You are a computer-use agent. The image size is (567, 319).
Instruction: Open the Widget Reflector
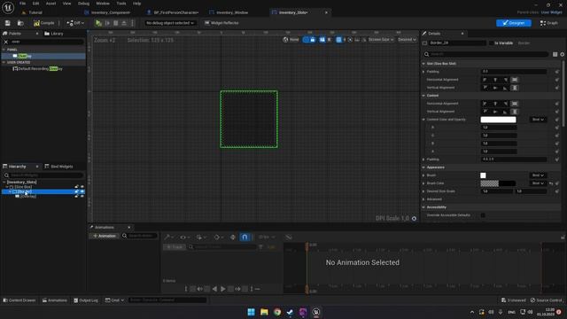221,23
